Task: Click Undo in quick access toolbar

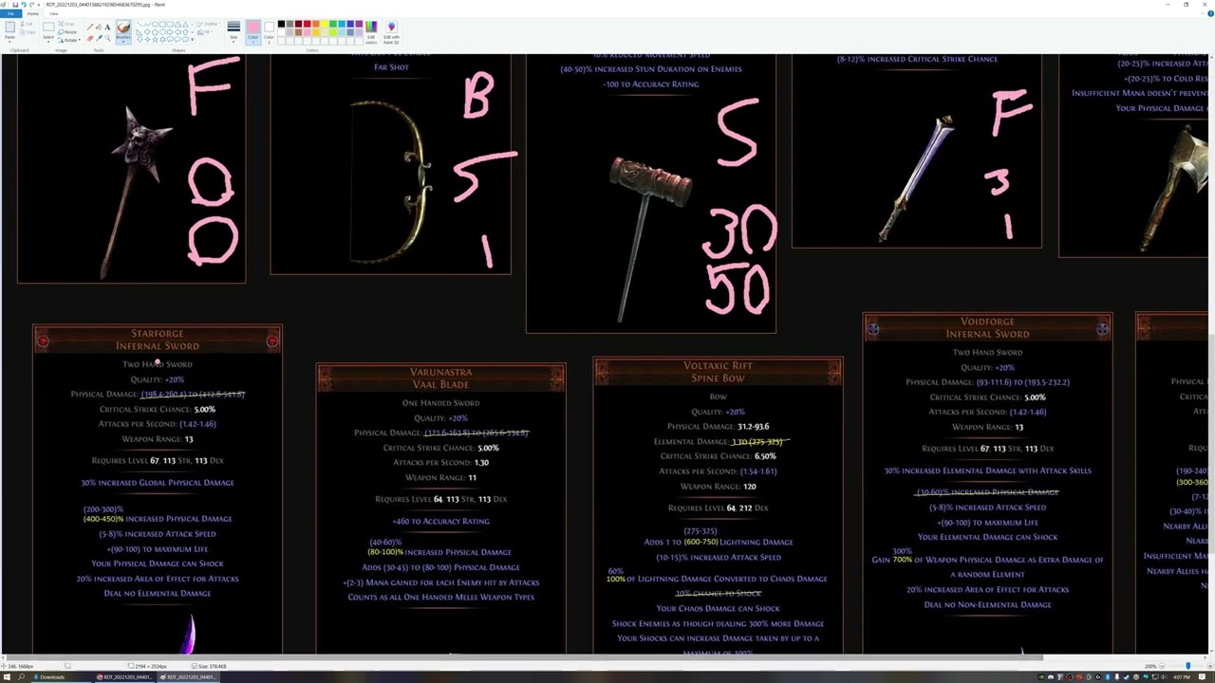Action: [x=24, y=5]
